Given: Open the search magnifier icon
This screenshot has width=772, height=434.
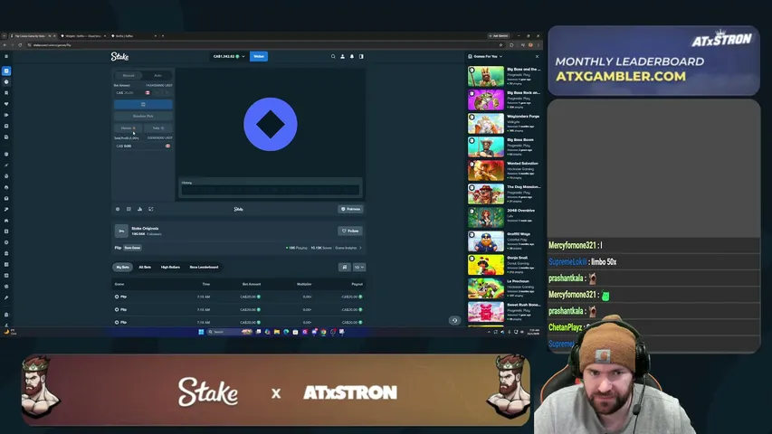Looking at the screenshot, I should click(x=333, y=57).
